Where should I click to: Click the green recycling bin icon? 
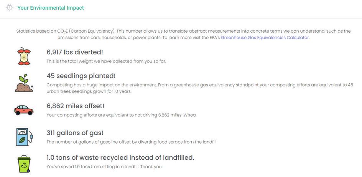(x=24, y=164)
